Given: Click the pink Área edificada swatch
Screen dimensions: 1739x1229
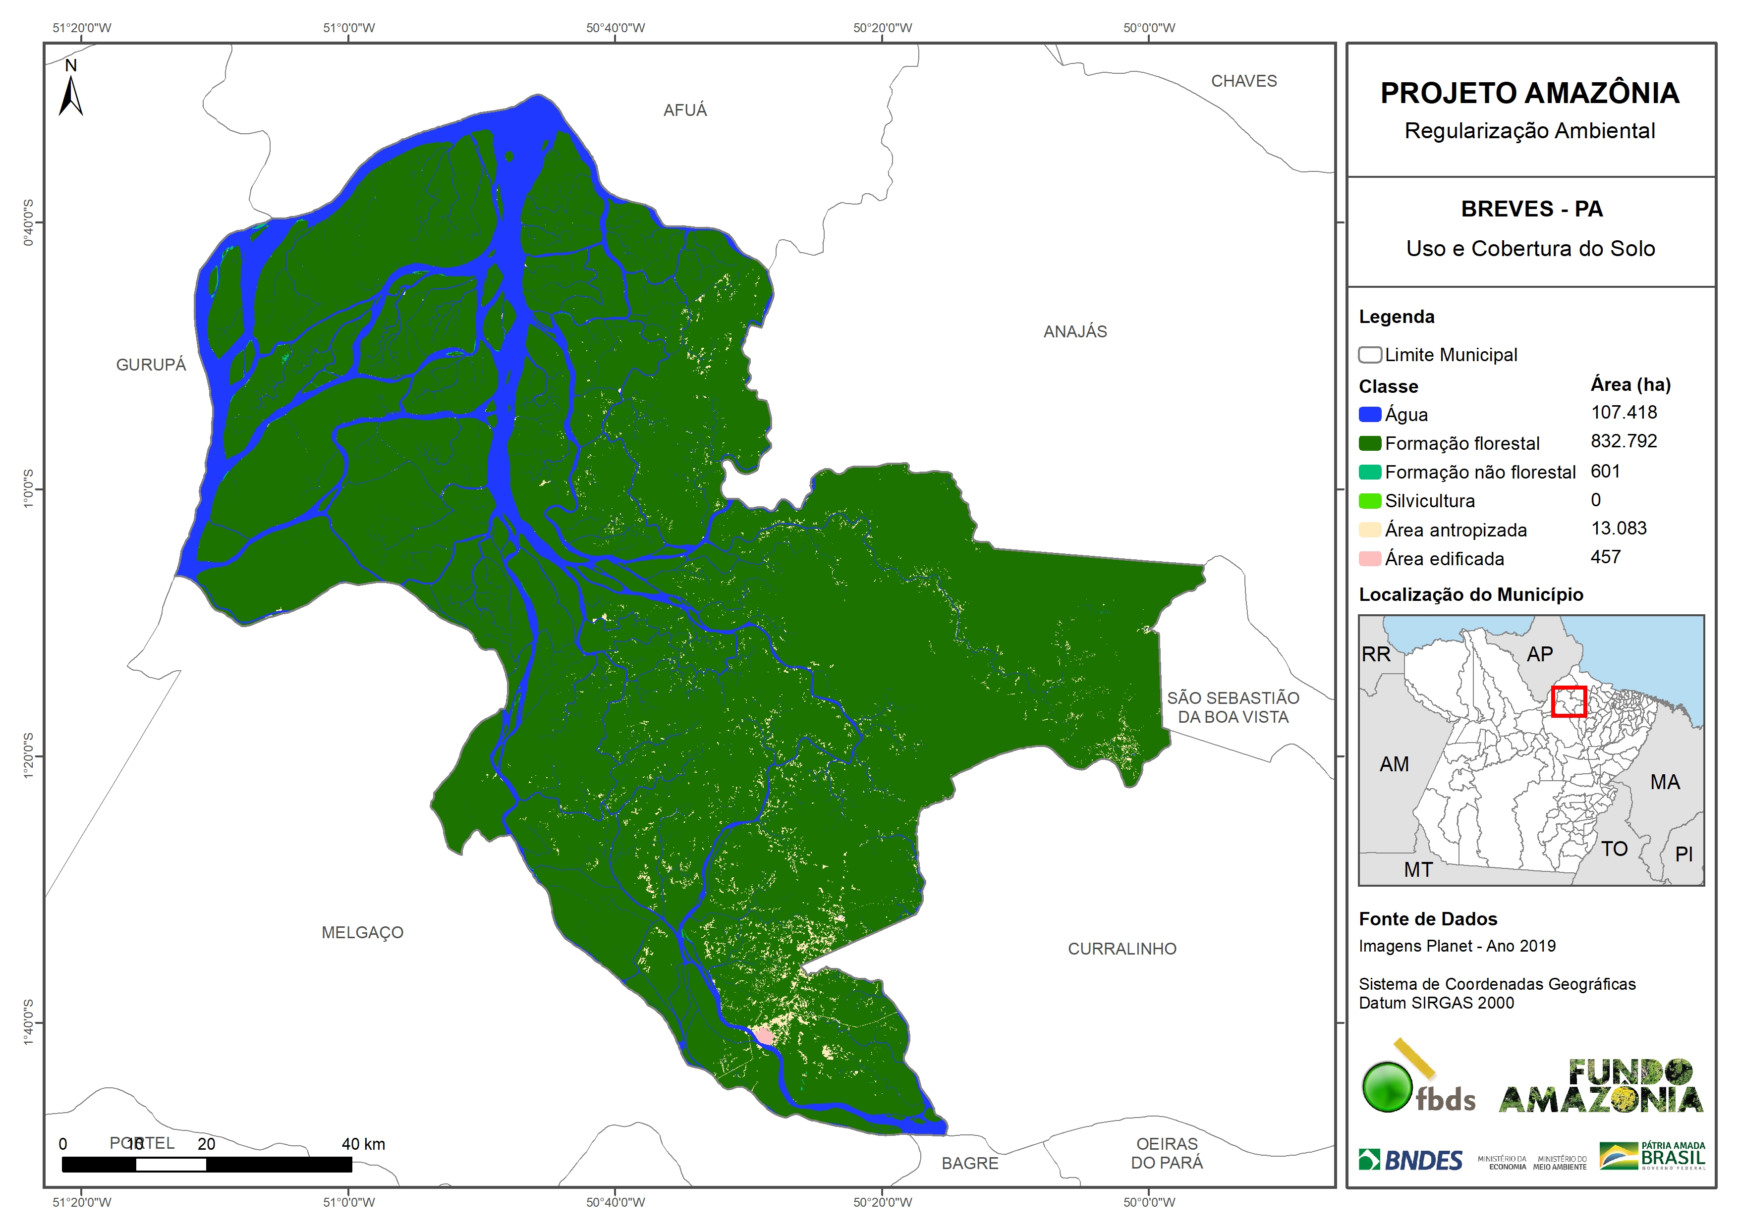Looking at the screenshot, I should [x=1369, y=559].
